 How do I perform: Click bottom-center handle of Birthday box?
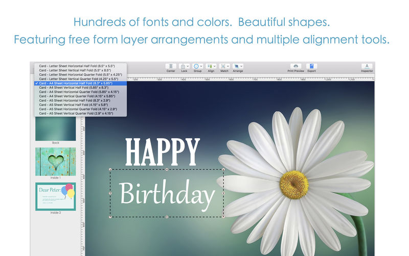pyautogui.click(x=167, y=217)
